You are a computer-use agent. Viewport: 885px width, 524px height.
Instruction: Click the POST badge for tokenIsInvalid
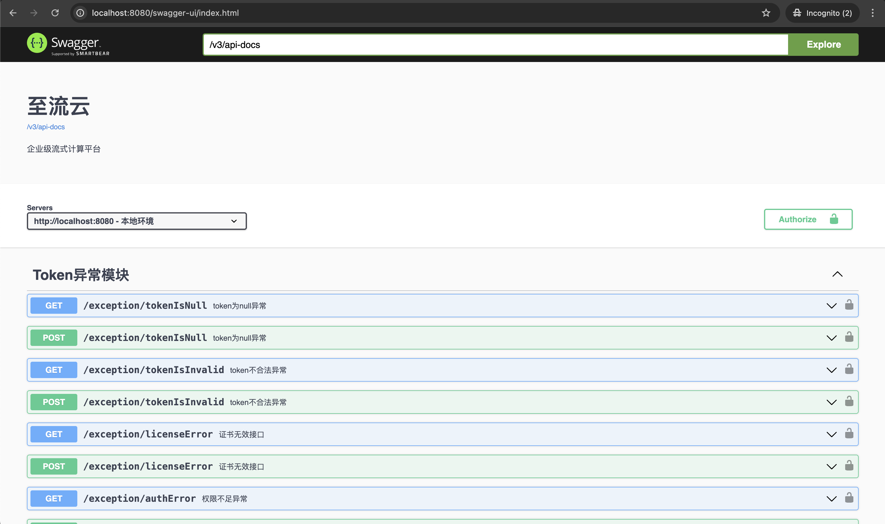click(54, 402)
